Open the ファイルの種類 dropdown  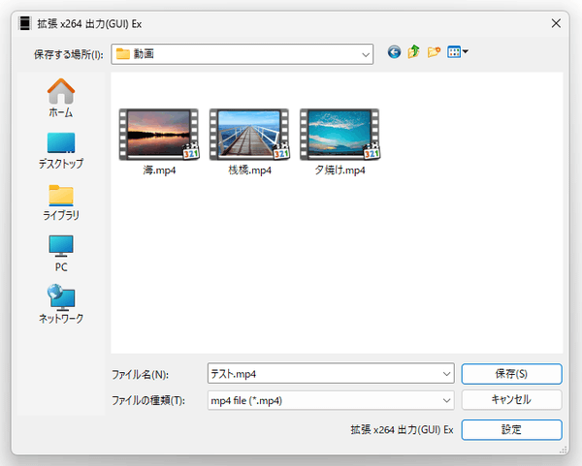click(x=331, y=400)
